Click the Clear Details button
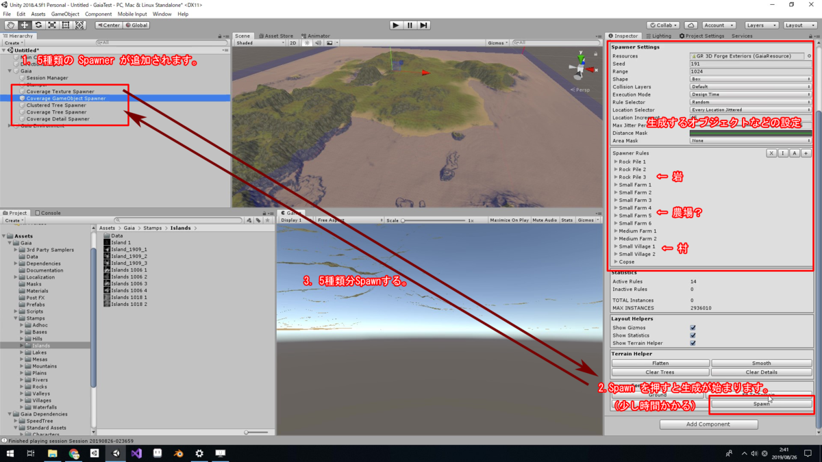Image resolution: width=822 pixels, height=462 pixels. (x=762, y=372)
